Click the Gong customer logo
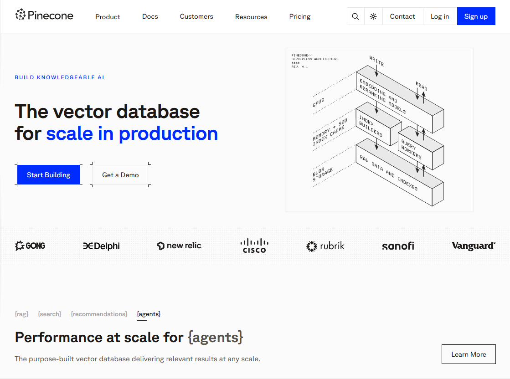The height and width of the screenshot is (379, 510). click(30, 246)
